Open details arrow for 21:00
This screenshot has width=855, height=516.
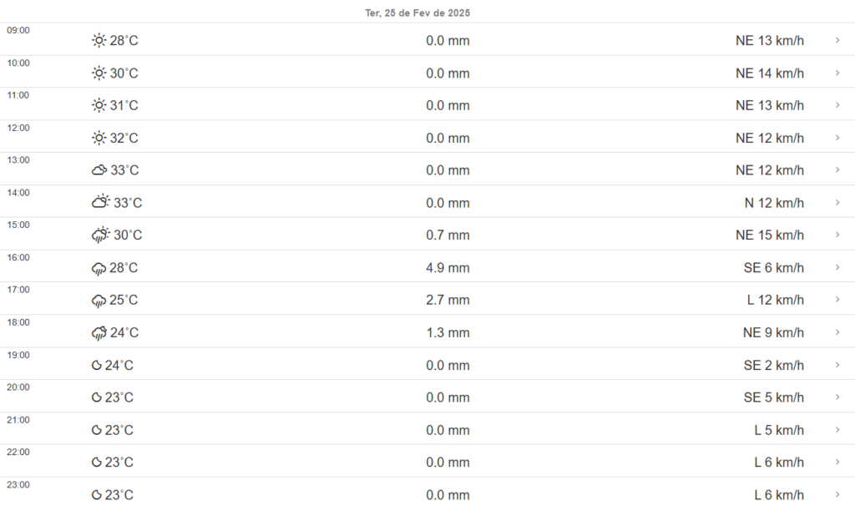(837, 430)
